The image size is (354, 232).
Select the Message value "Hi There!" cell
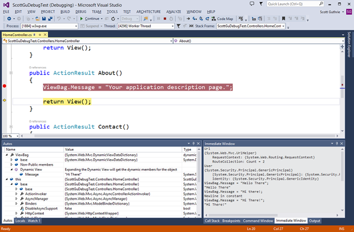click(x=123, y=175)
